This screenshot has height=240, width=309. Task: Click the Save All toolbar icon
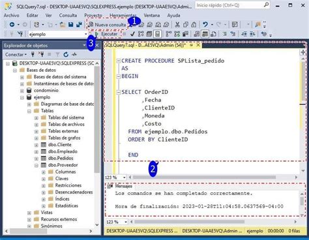79,25
